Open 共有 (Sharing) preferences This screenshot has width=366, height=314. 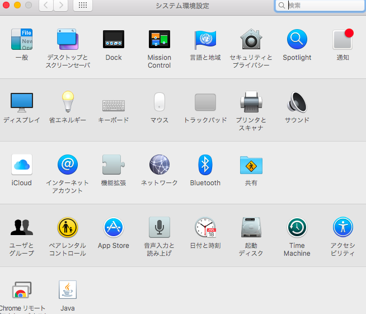(x=251, y=165)
